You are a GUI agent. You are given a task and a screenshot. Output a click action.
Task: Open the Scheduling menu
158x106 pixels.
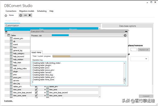point(42,11)
